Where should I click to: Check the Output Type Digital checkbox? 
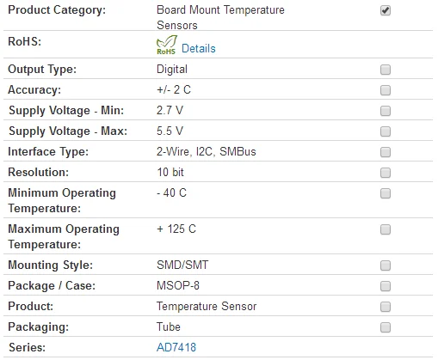pyautogui.click(x=386, y=70)
